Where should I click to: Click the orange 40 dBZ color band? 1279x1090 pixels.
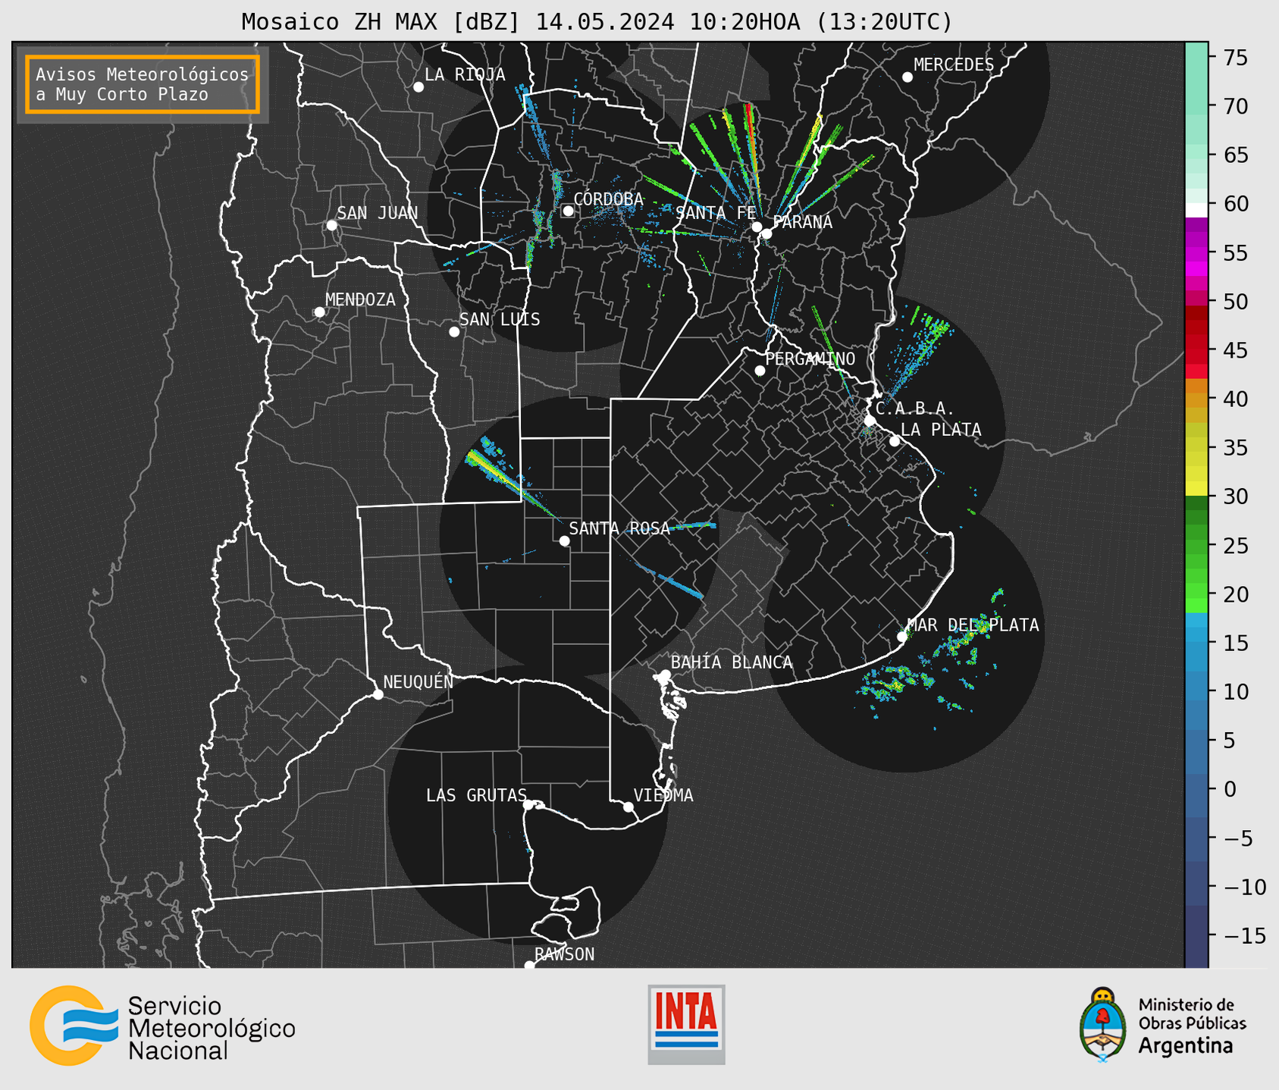pyautogui.click(x=1196, y=400)
